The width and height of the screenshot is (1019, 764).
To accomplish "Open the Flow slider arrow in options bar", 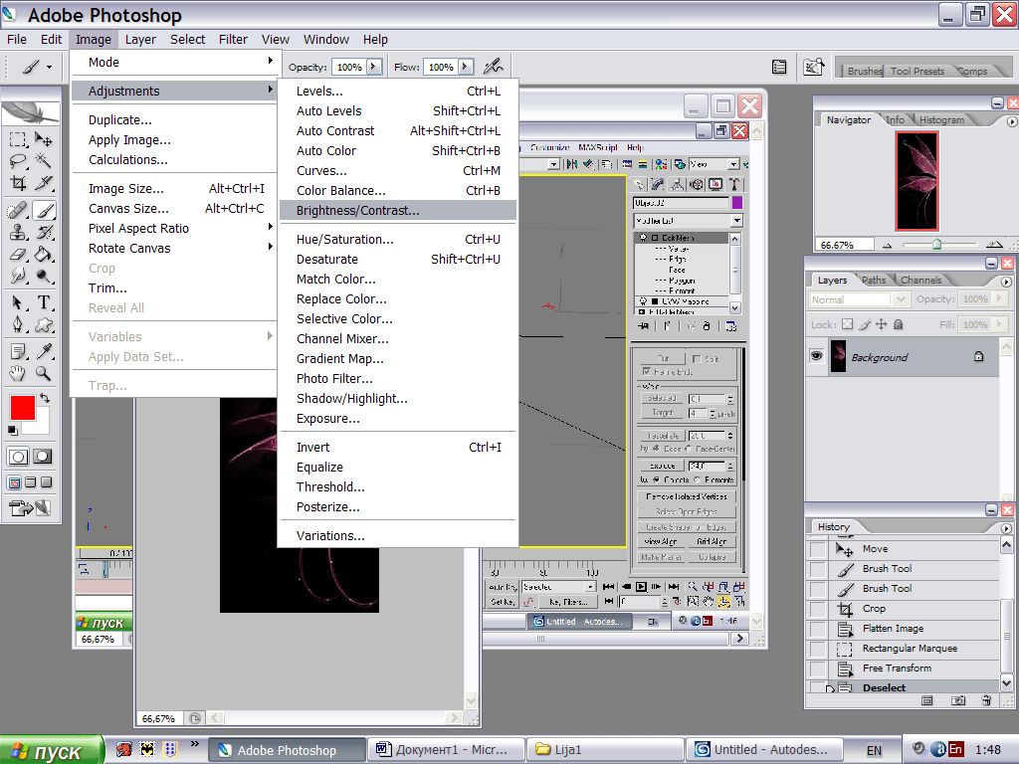I will tap(466, 67).
